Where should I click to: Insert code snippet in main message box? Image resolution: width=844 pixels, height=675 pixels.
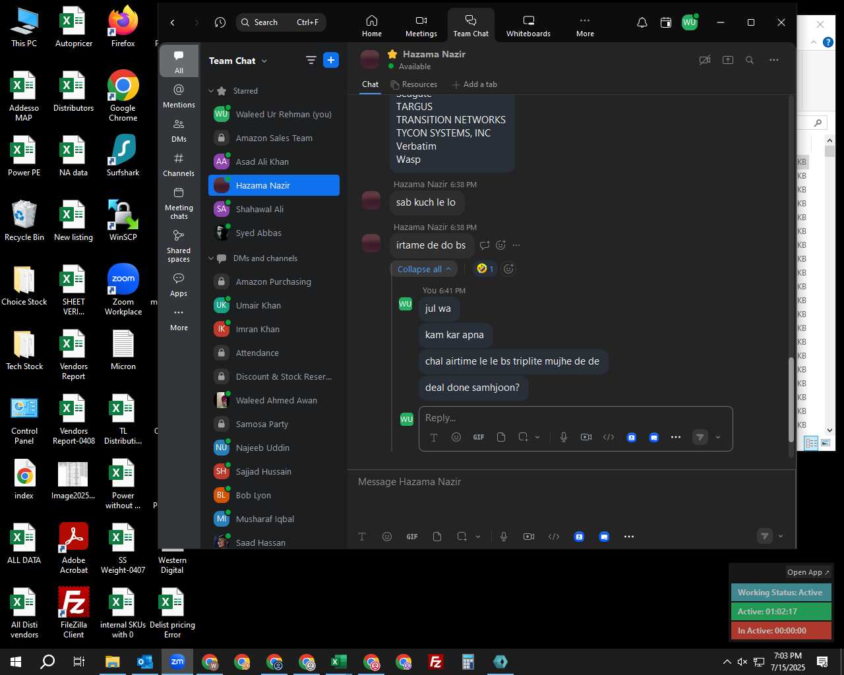pyautogui.click(x=554, y=537)
